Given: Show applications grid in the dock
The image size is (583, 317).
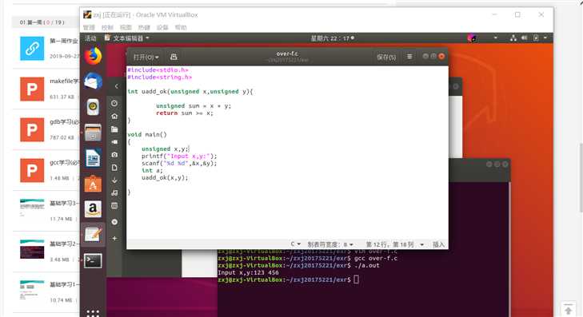Looking at the screenshot, I should [93, 313].
